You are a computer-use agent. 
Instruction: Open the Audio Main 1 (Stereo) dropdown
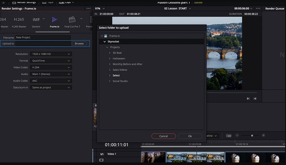[x=51, y=74]
